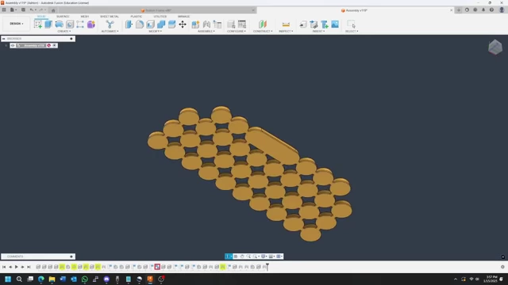The height and width of the screenshot is (285, 508).
Task: Expand the Create menu dropdown
Action: pyautogui.click(x=63, y=32)
